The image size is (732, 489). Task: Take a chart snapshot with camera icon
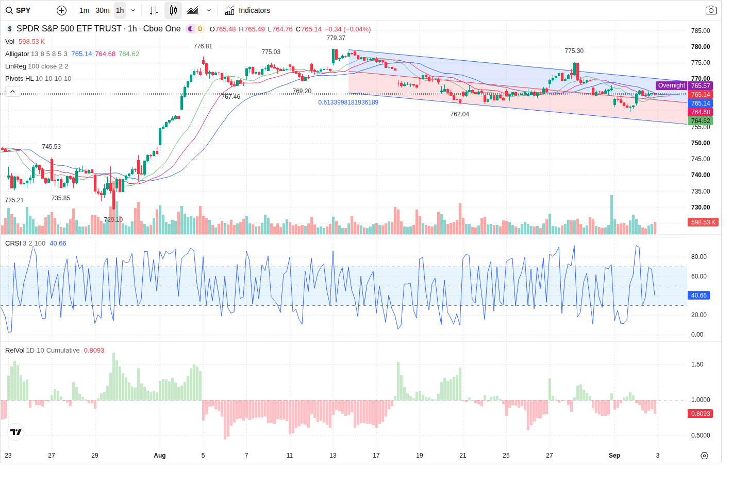pyautogui.click(x=711, y=10)
